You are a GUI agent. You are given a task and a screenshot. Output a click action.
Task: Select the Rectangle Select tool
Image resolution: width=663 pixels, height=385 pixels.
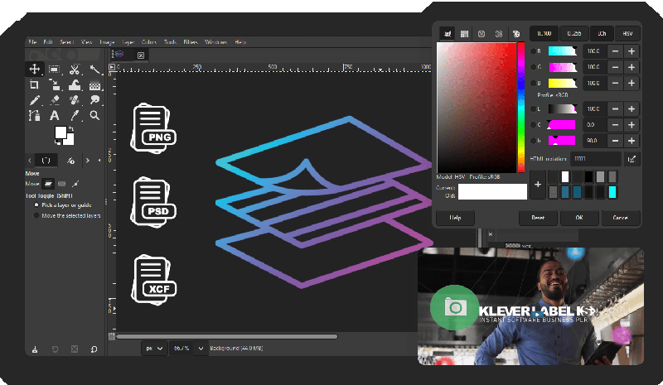54,70
